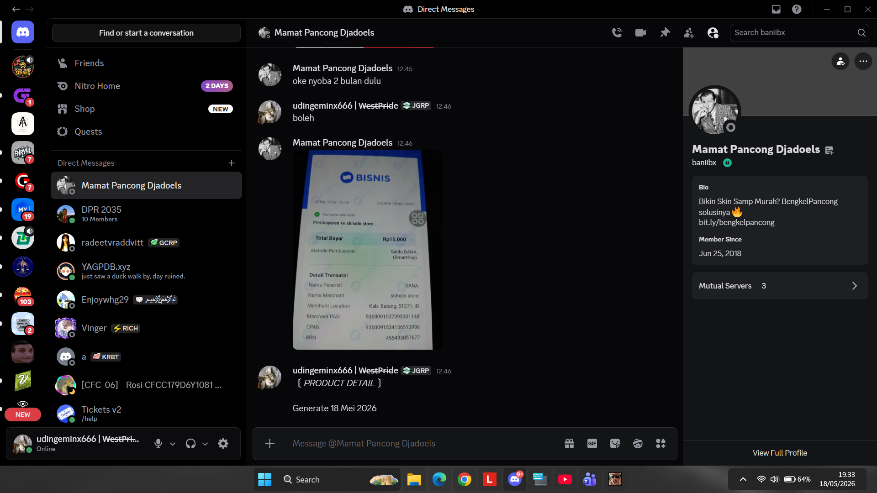The height and width of the screenshot is (493, 877).
Task: Open the gift Nitro icon
Action: pyautogui.click(x=569, y=443)
